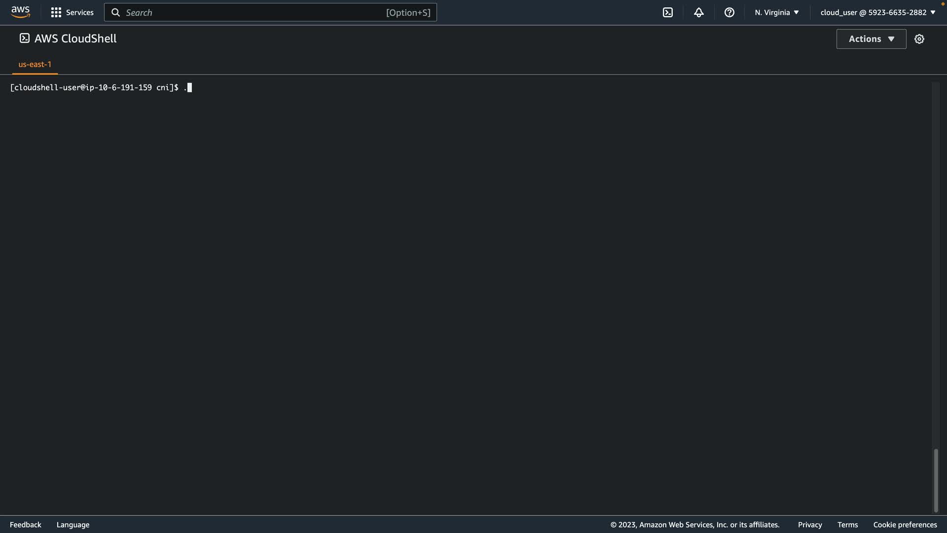Open the Feedback link
Viewport: 947px width, 533px height.
tap(26, 525)
